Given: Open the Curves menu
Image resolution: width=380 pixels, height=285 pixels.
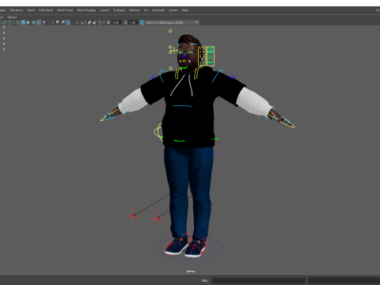Looking at the screenshot, I should pyautogui.click(x=104, y=10).
